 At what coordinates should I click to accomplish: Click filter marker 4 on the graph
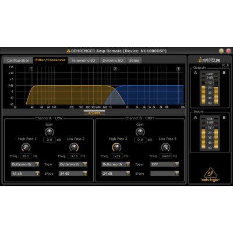tap(178, 69)
